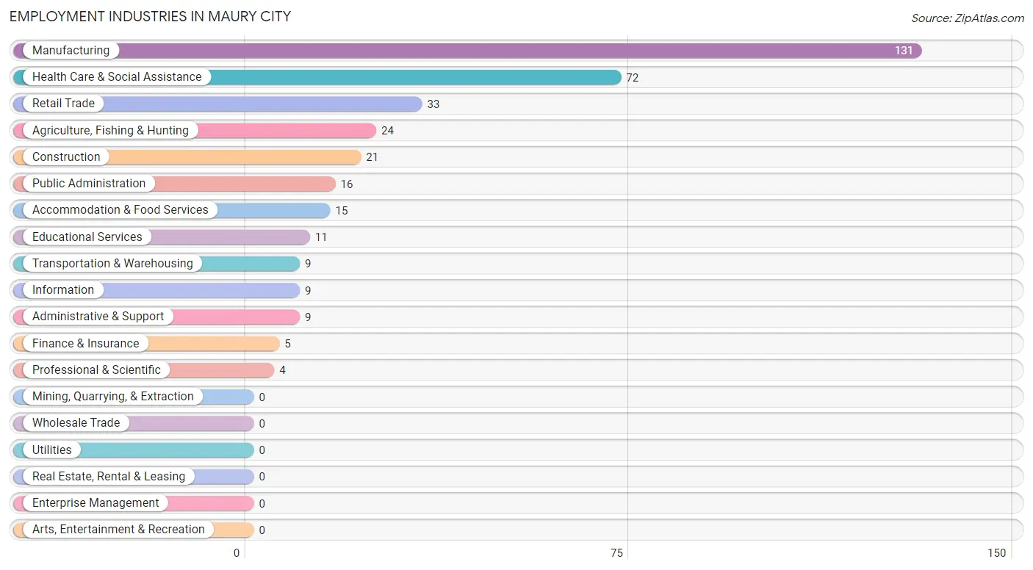Viewport: 1033px width, 570px height.
Task: Click the Wholesale Trade label
Action: tap(76, 423)
